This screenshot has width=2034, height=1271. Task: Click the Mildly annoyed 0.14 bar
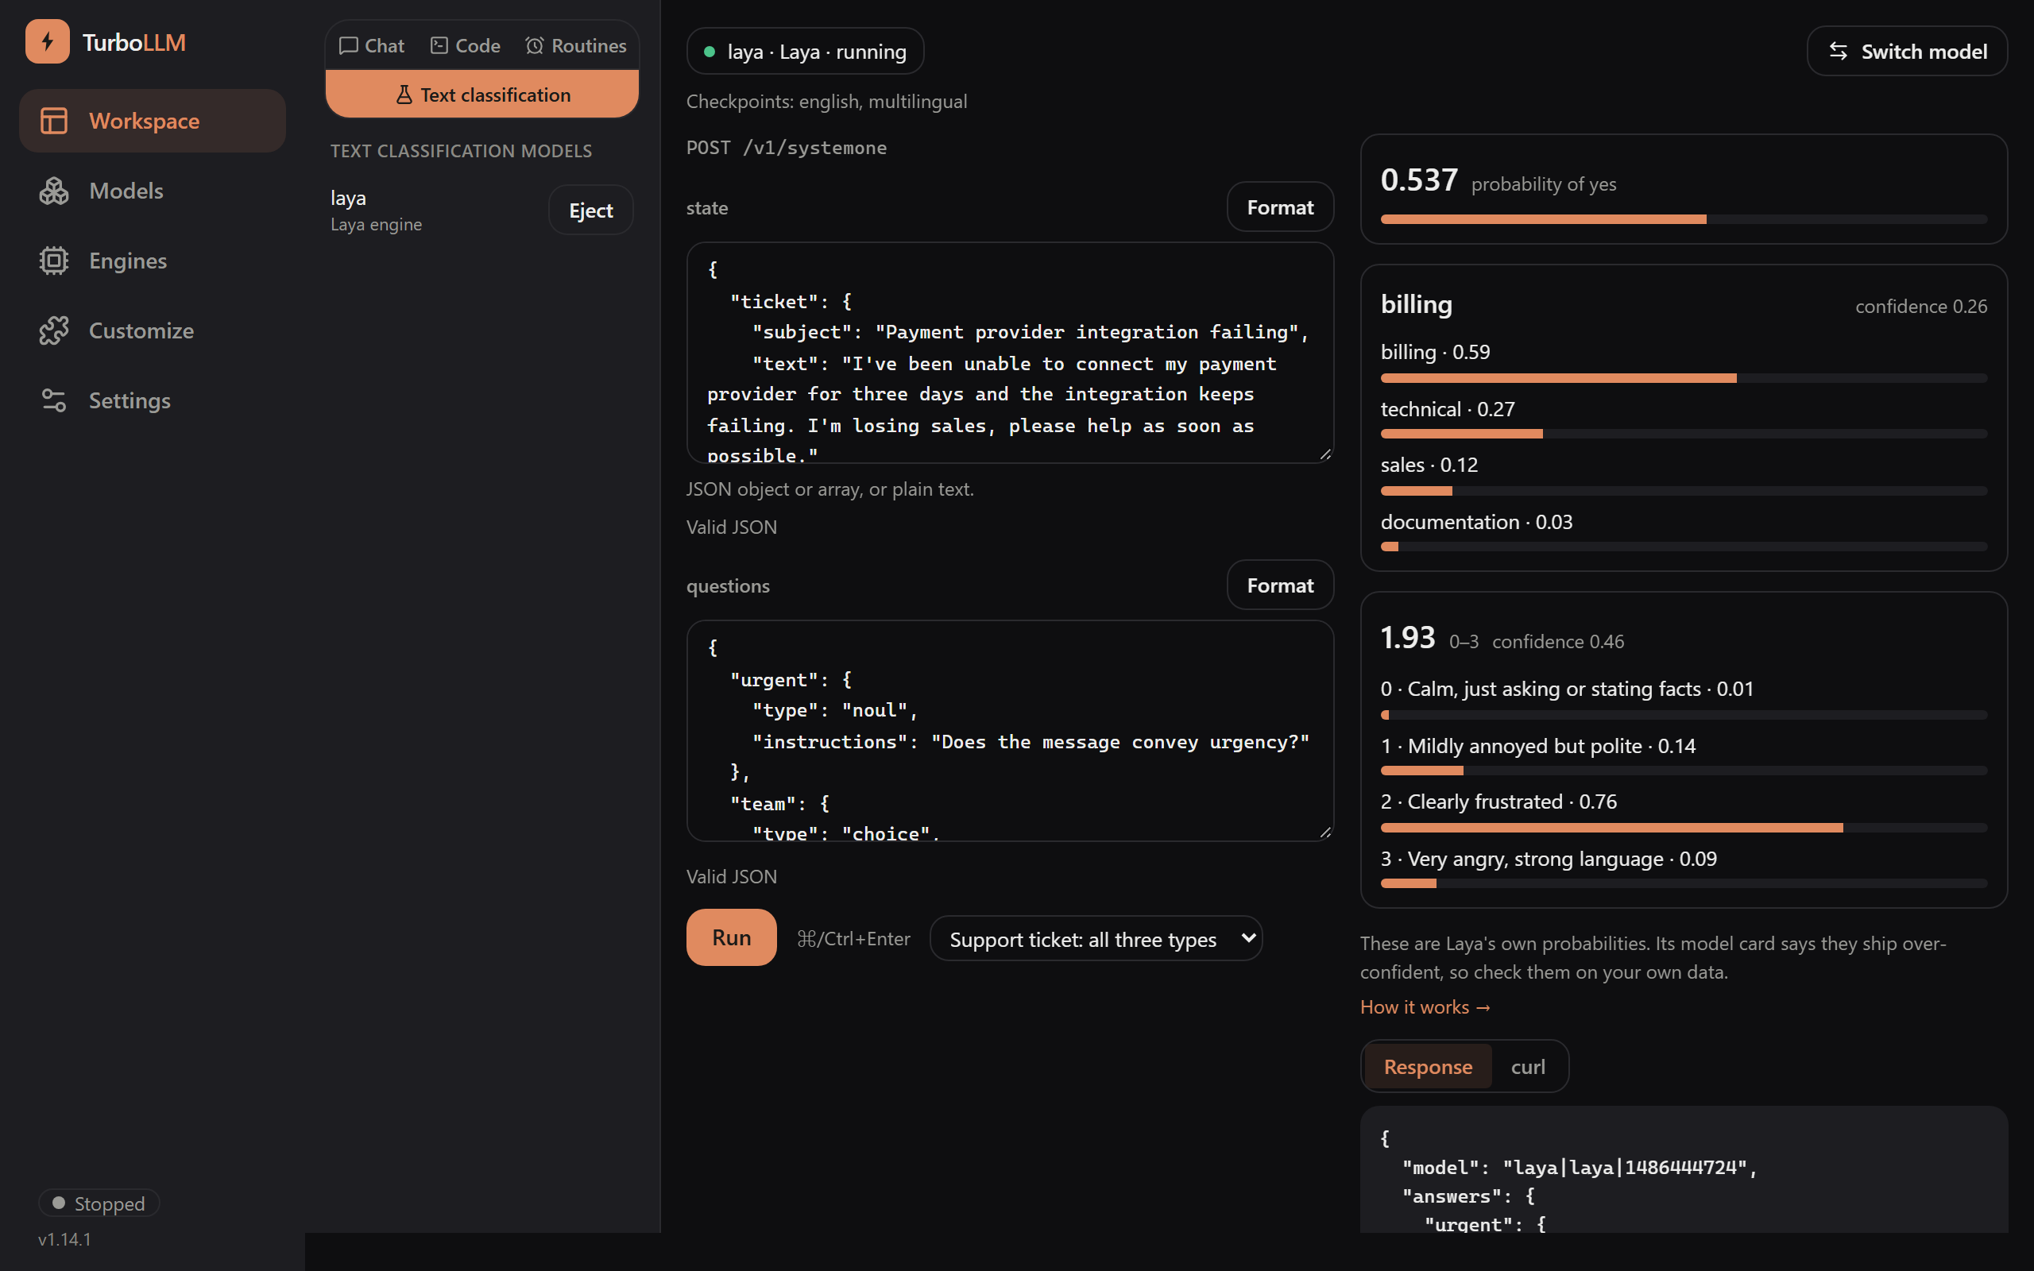(1684, 771)
